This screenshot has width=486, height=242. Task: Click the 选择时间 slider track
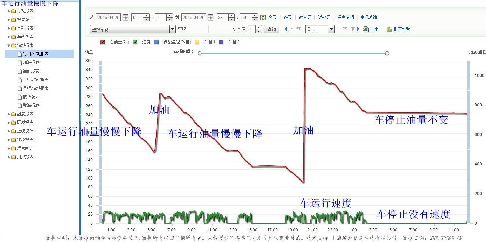click(293, 53)
